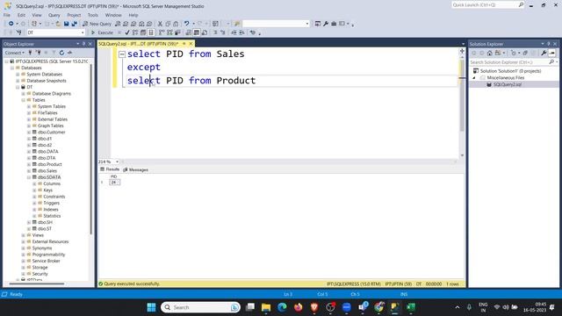Open File Explorer from the taskbar
This screenshot has height=316, width=562.
[x=266, y=307]
